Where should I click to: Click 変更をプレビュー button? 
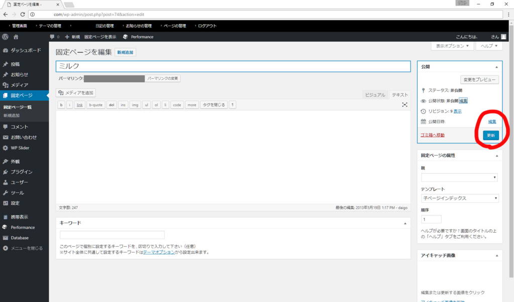(x=479, y=80)
